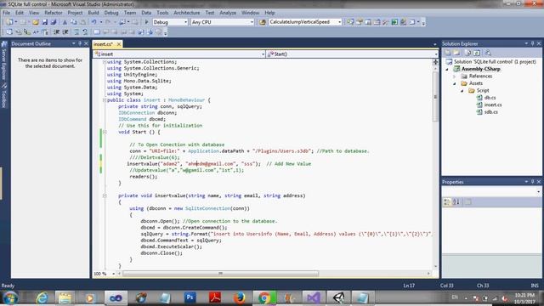Click the editor horizontal scrollbar

(220, 274)
